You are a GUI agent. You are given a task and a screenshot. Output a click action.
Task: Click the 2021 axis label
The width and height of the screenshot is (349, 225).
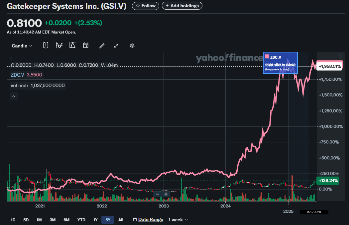point(40,206)
